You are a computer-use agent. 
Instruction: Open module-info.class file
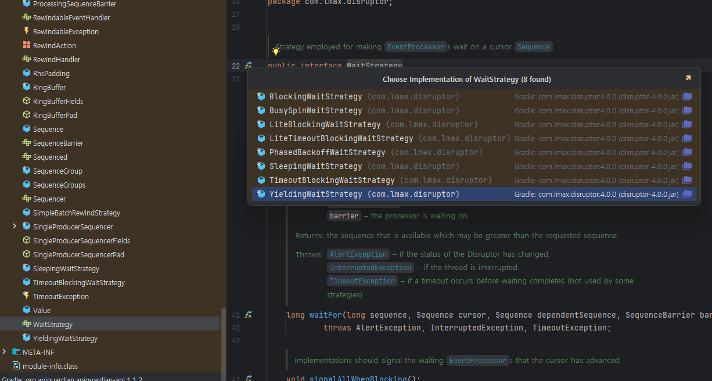pos(50,366)
